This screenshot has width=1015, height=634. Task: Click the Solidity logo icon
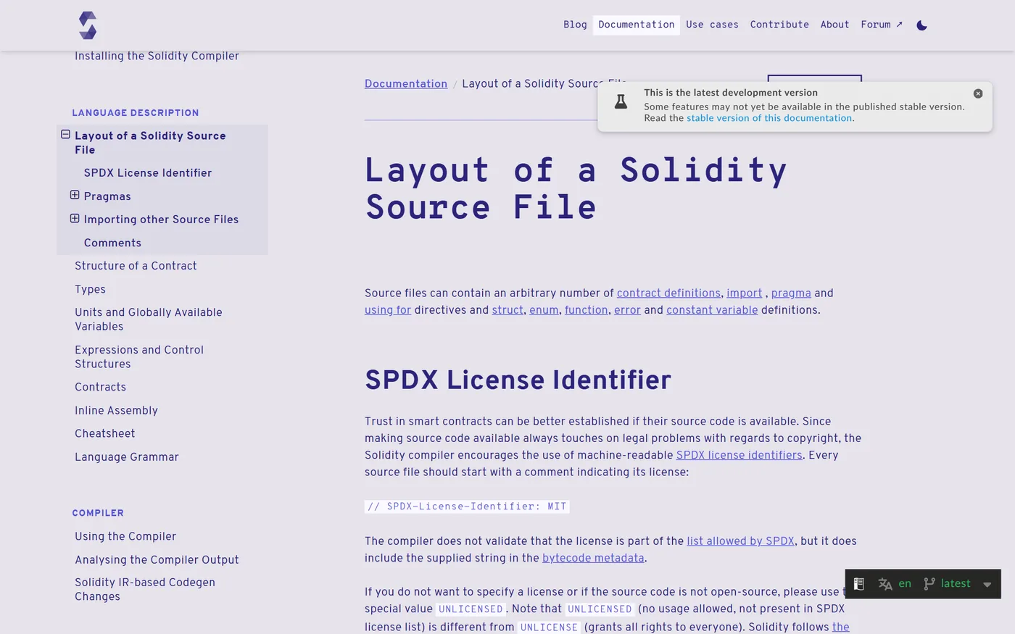[88, 25]
